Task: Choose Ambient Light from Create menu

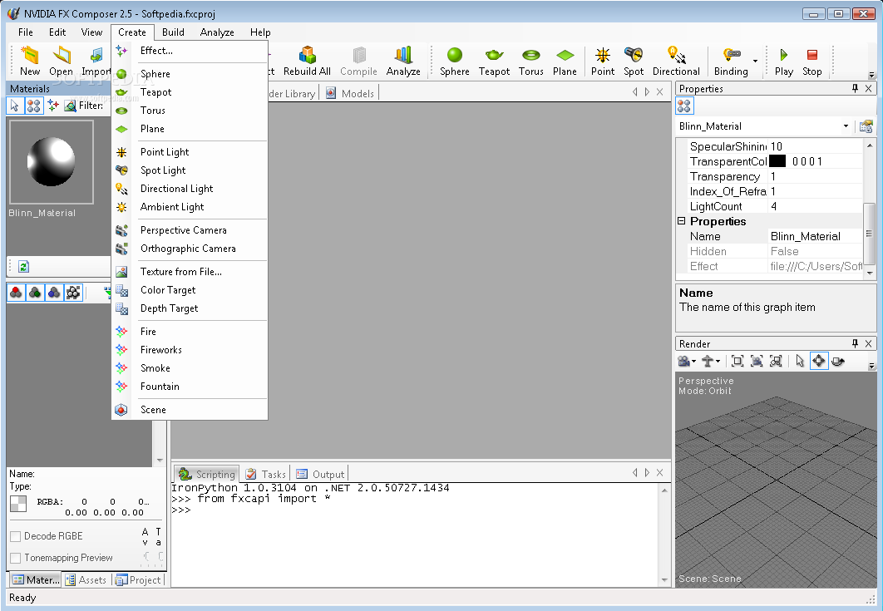Action: (x=190, y=207)
